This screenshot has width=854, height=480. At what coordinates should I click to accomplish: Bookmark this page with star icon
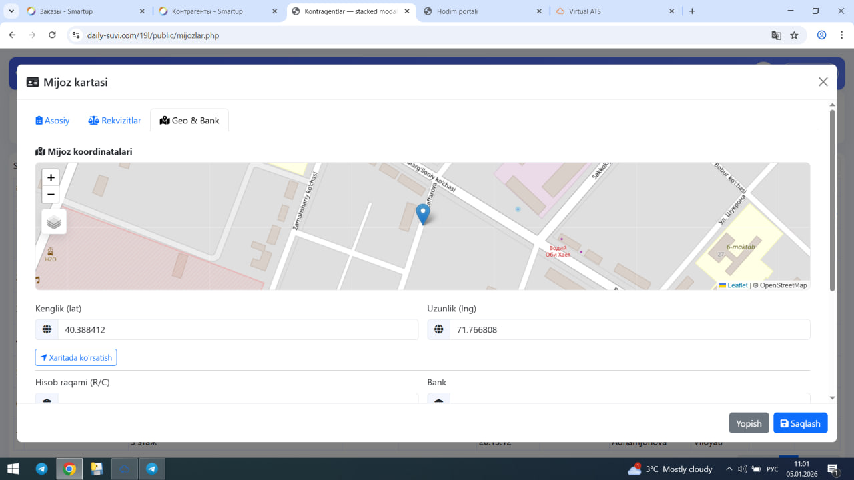[x=794, y=35]
